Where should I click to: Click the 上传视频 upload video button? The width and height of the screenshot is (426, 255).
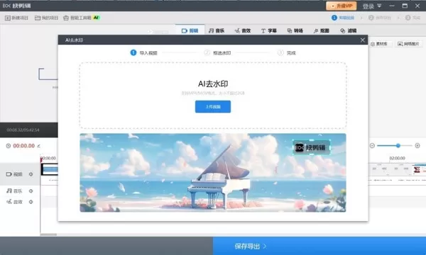pos(213,107)
